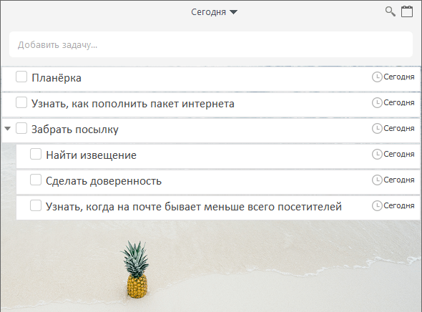The width and height of the screenshot is (422, 312).
Task: Click the clock icon on Планёрка row
Action: pos(377,77)
